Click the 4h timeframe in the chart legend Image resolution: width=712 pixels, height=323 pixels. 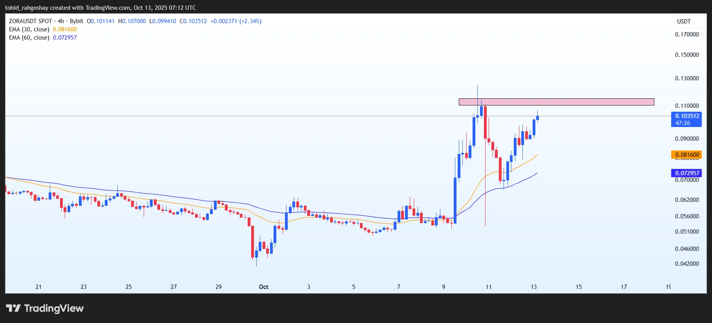61,21
